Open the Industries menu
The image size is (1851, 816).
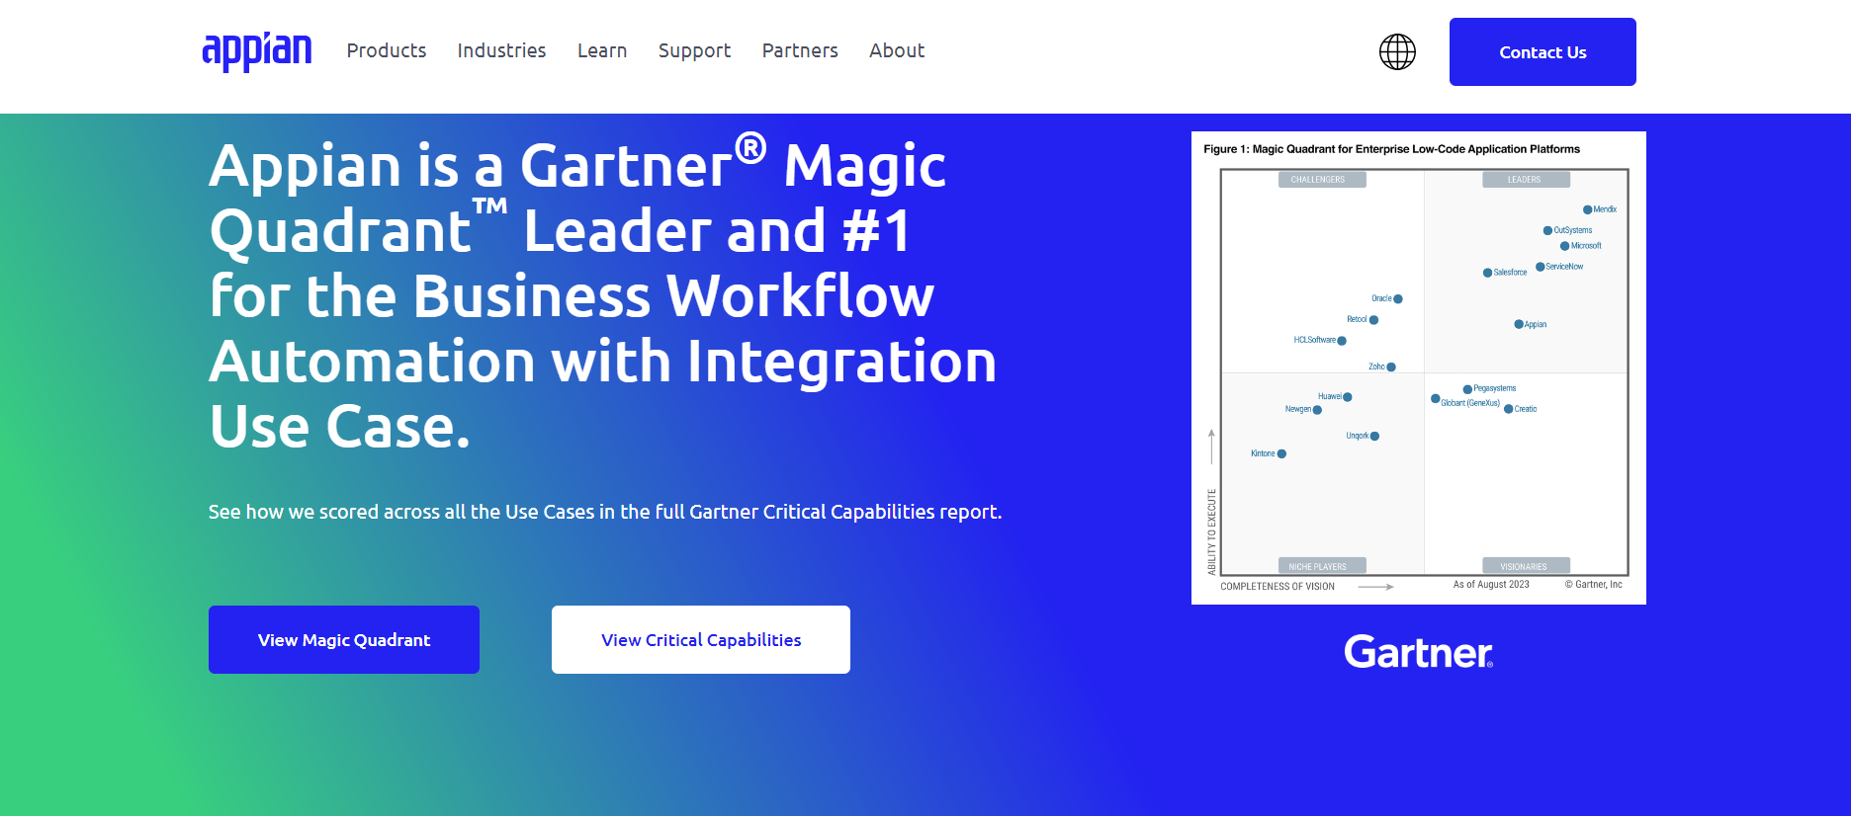(501, 50)
